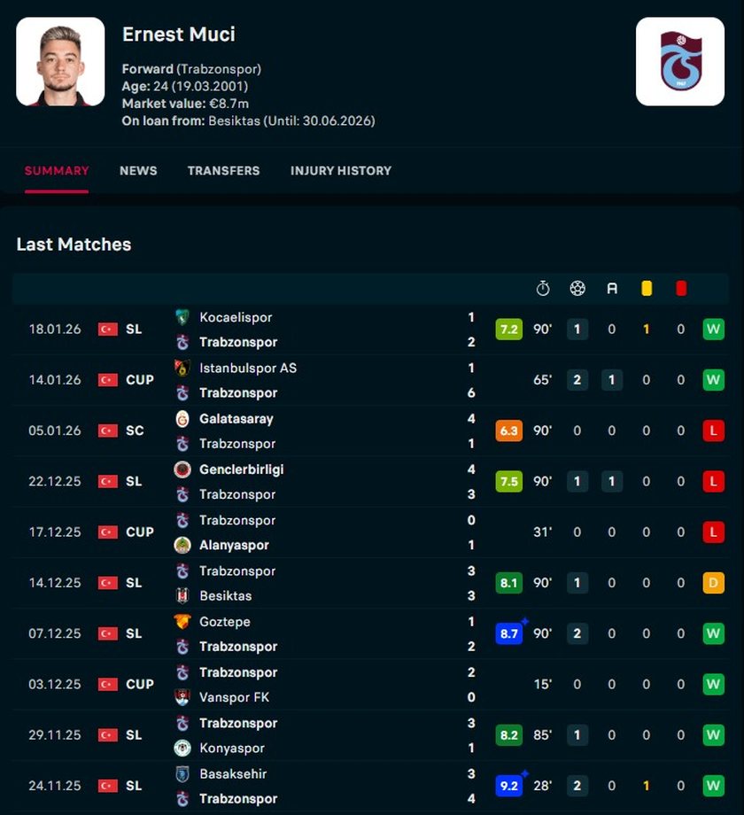The image size is (744, 815).
Task: Click the orange D result badge
Action: pos(713,583)
